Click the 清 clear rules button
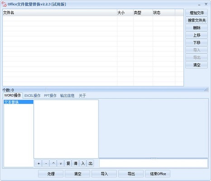 click(x=76, y=163)
